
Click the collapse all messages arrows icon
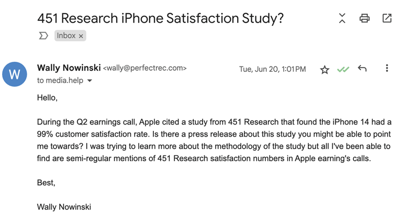click(342, 18)
